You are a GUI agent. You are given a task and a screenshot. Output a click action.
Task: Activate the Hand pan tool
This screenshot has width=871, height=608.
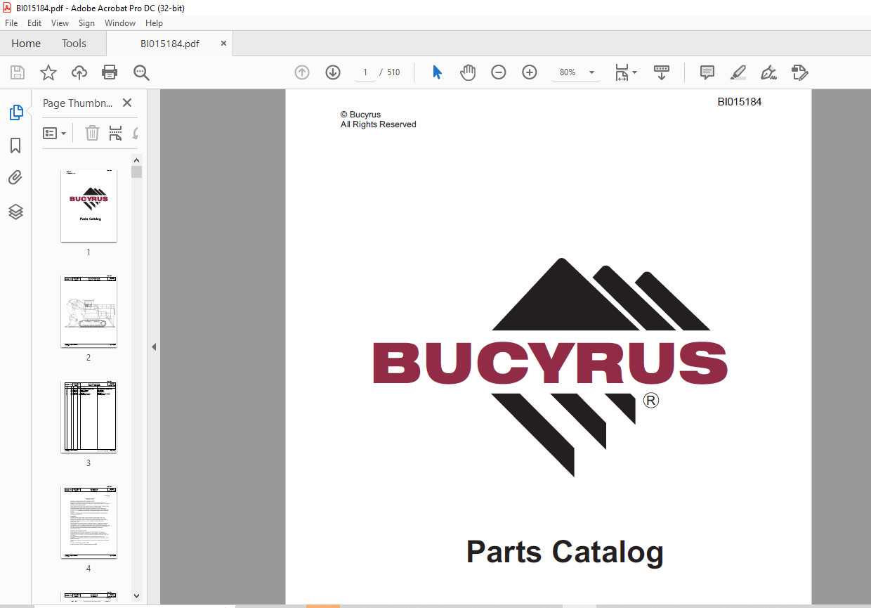(468, 72)
